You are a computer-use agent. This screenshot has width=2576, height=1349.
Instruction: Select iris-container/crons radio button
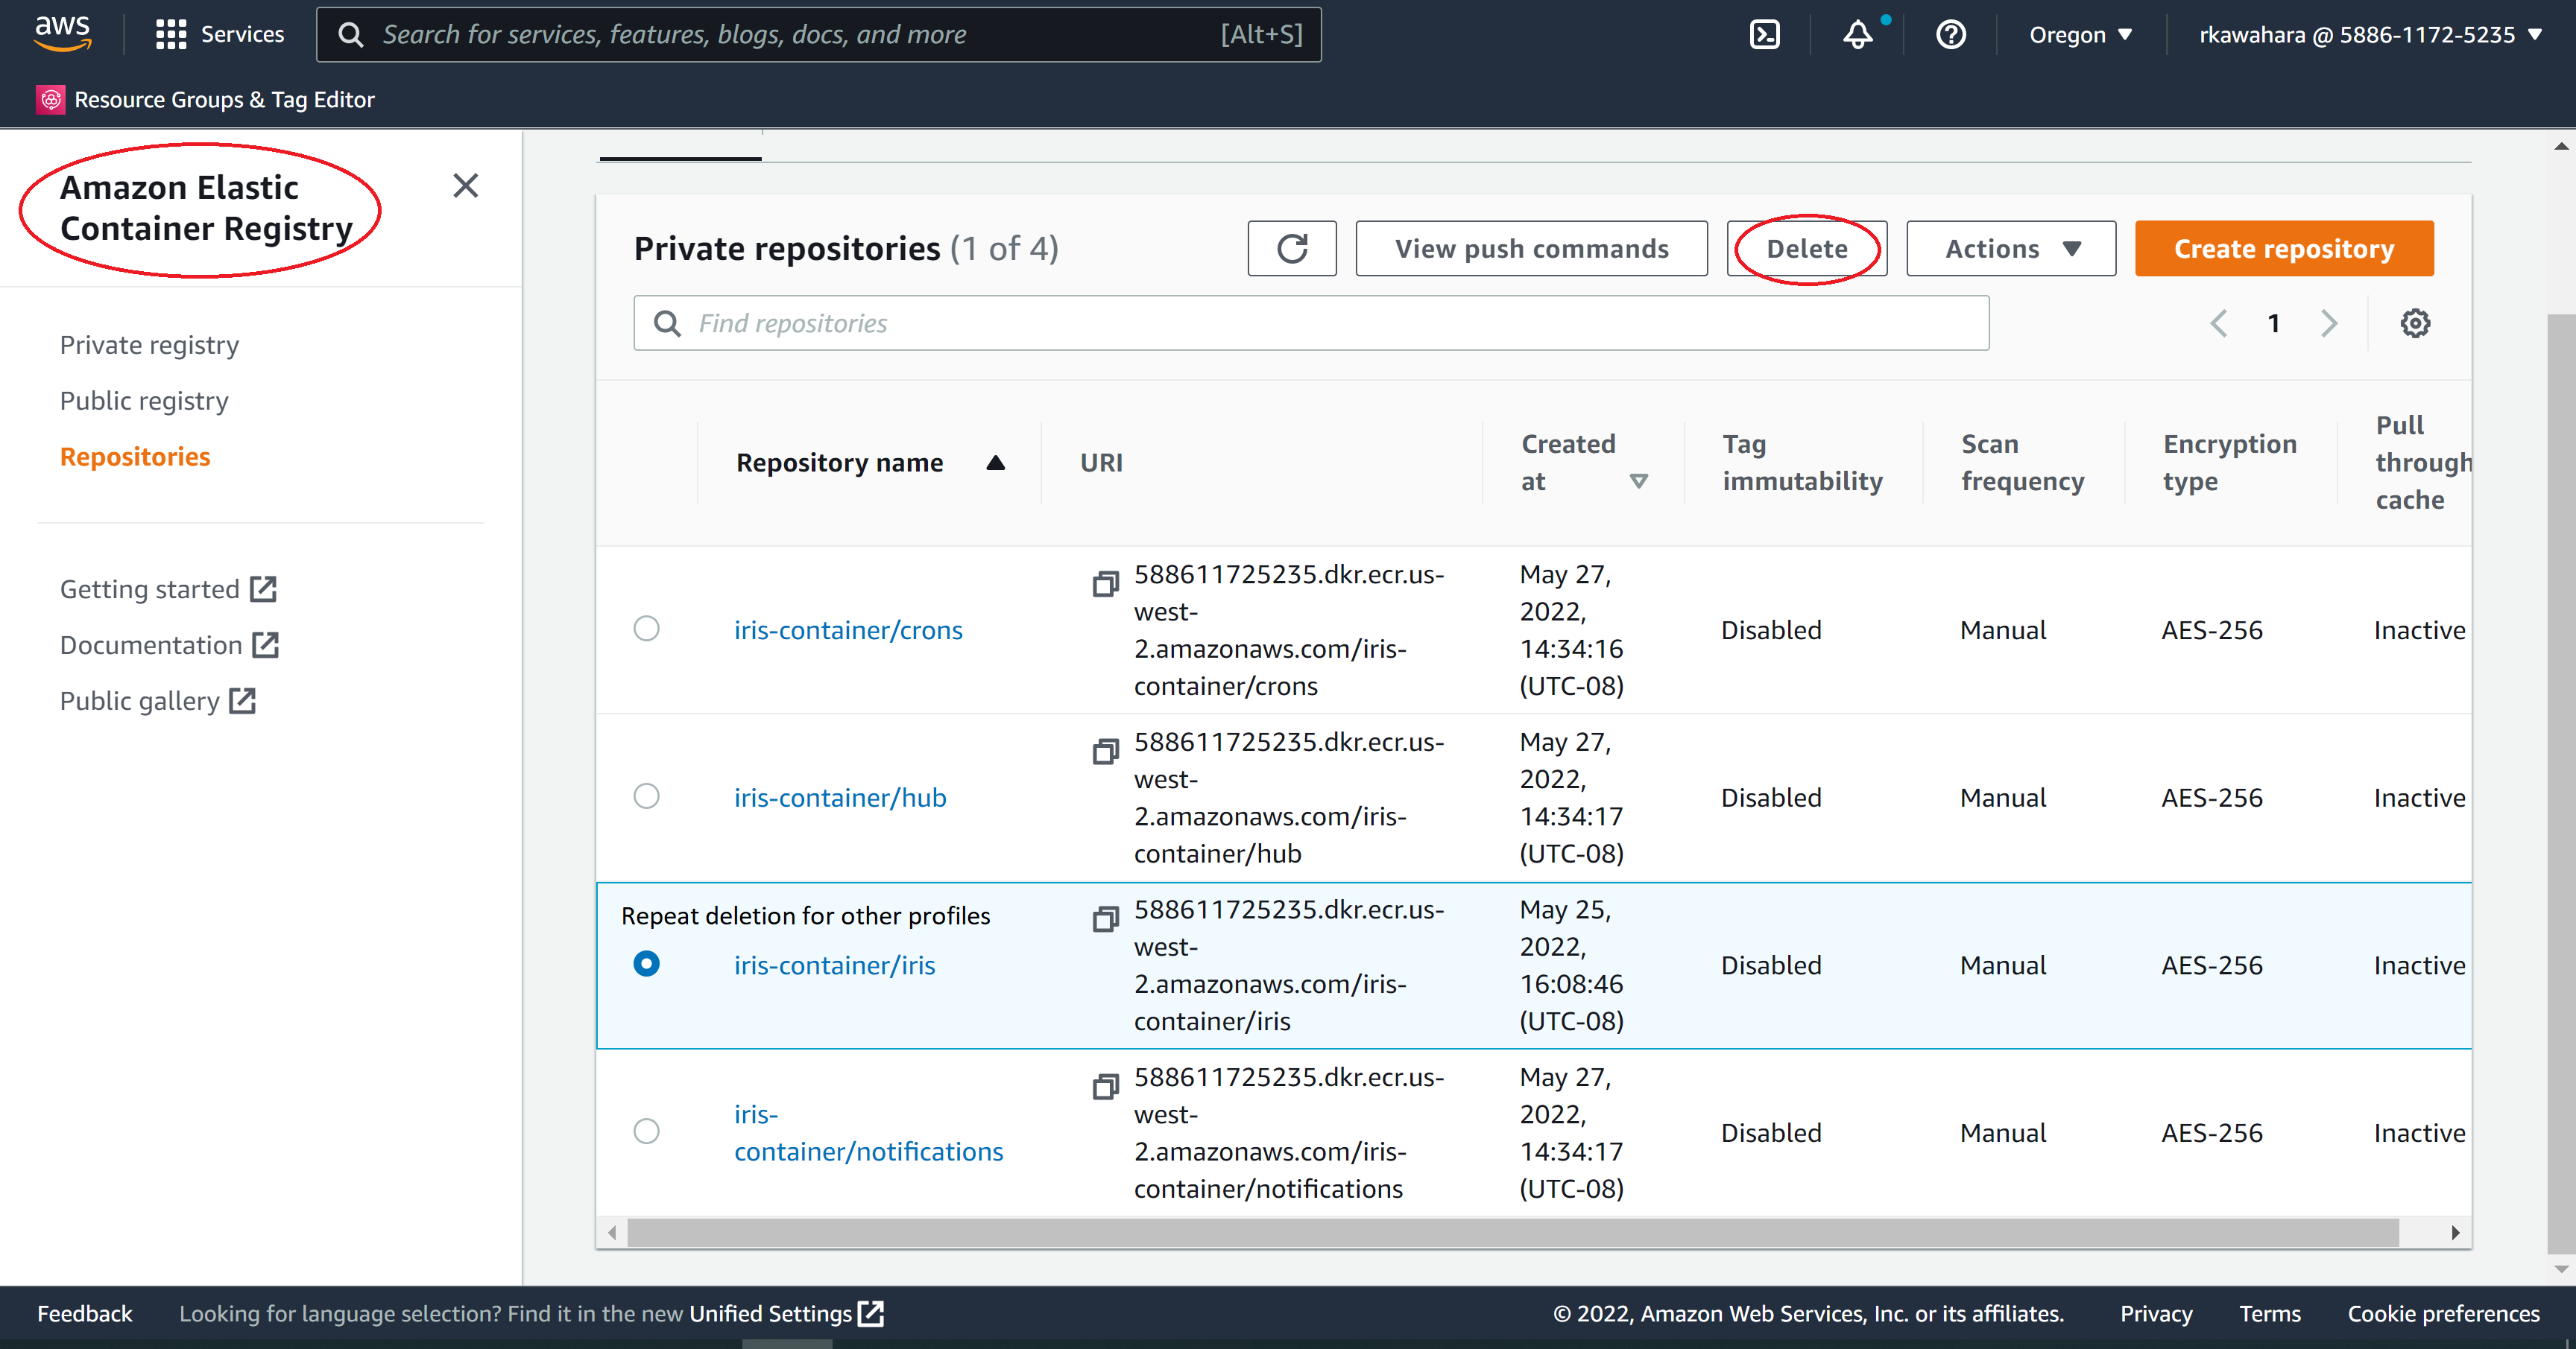[x=647, y=629]
